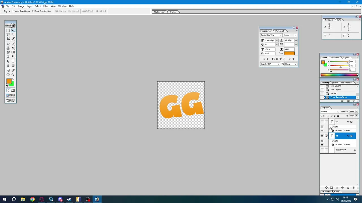Screen dimensions: 362x203
Task: Open the Layer menu
Action: pos(29,6)
